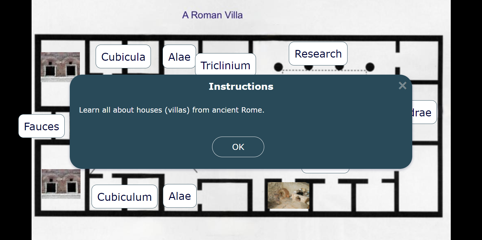Image resolution: width=482 pixels, height=240 pixels.
Task: Click the Fauces entrance label
Action: [x=41, y=126]
